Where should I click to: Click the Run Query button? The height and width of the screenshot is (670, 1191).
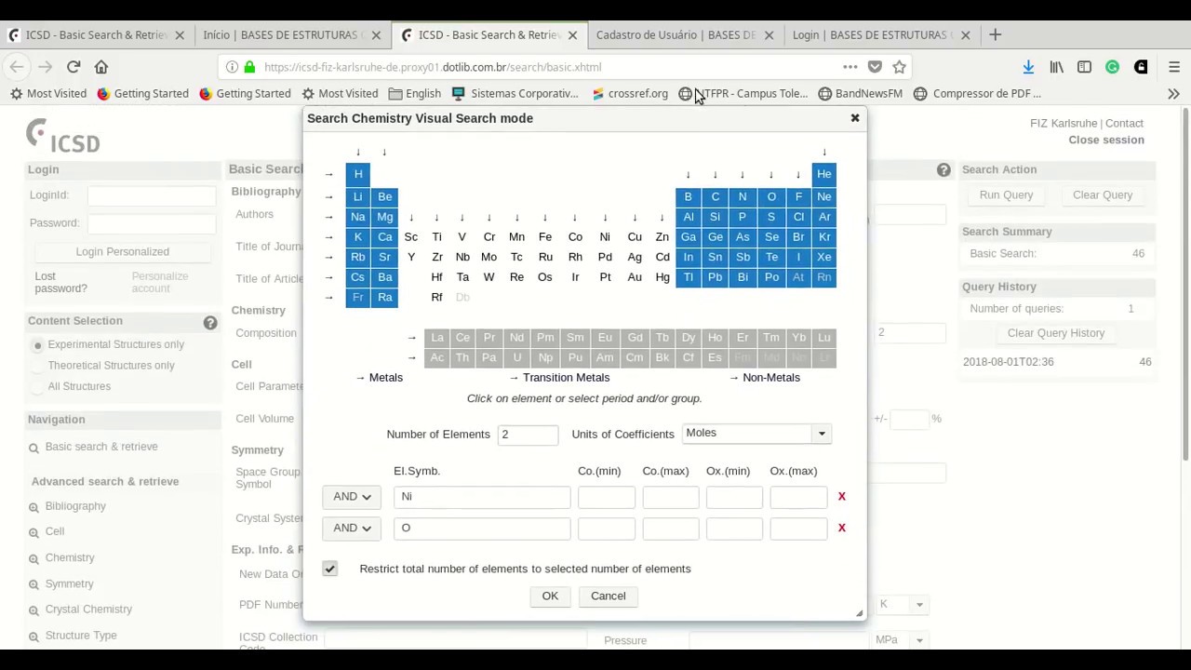click(1006, 195)
